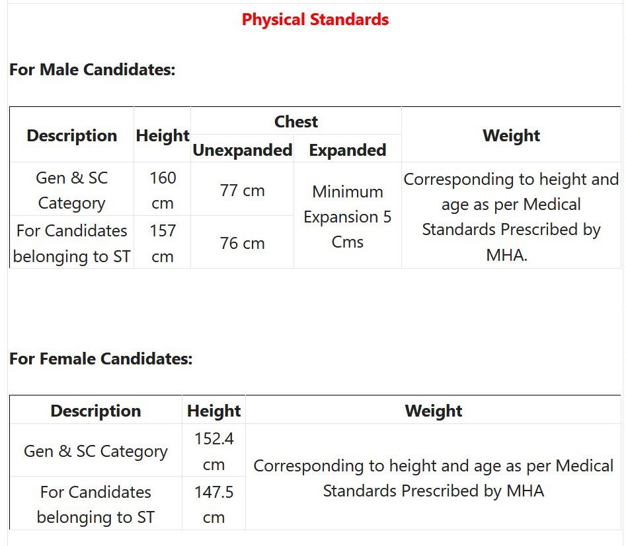Click the Unexpanded sub-header cell
This screenshot has height=546, width=626.
coord(242,150)
